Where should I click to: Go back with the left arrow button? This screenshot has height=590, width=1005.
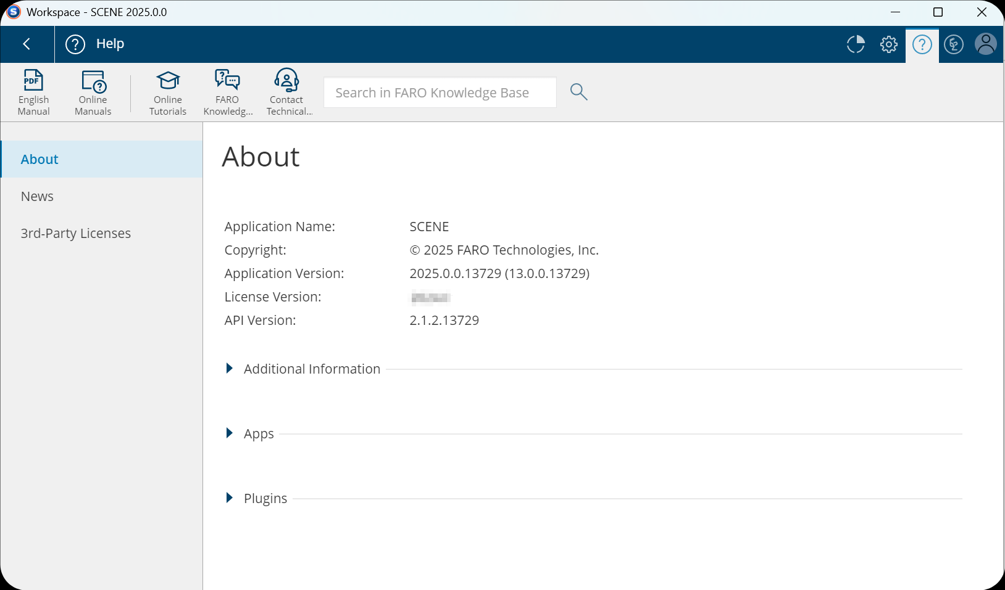(x=27, y=44)
